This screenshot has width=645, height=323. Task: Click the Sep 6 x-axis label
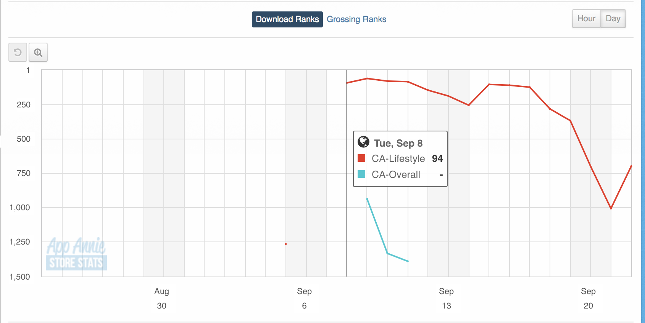304,298
